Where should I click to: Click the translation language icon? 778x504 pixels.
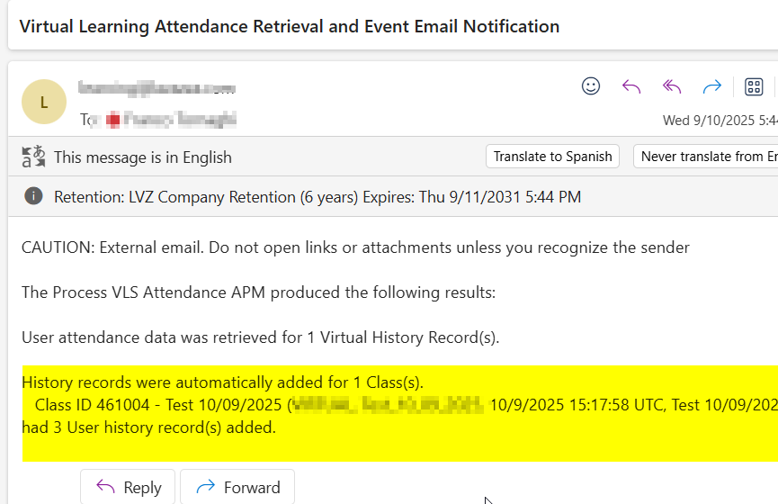(x=33, y=157)
